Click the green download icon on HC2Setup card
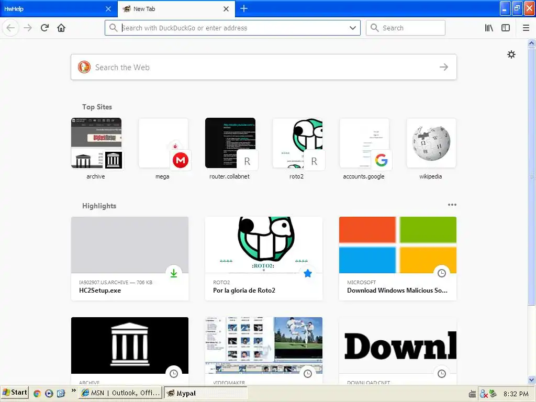Image resolution: width=536 pixels, height=402 pixels. coord(174,273)
